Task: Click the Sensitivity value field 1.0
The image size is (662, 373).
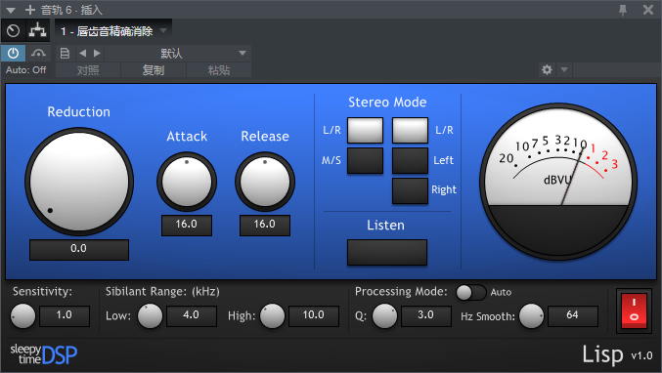Action: coord(65,315)
